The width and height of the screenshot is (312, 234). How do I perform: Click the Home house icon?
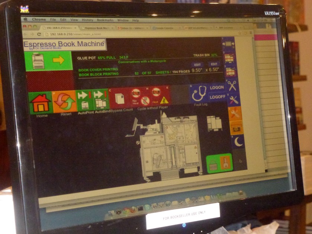tap(41, 103)
